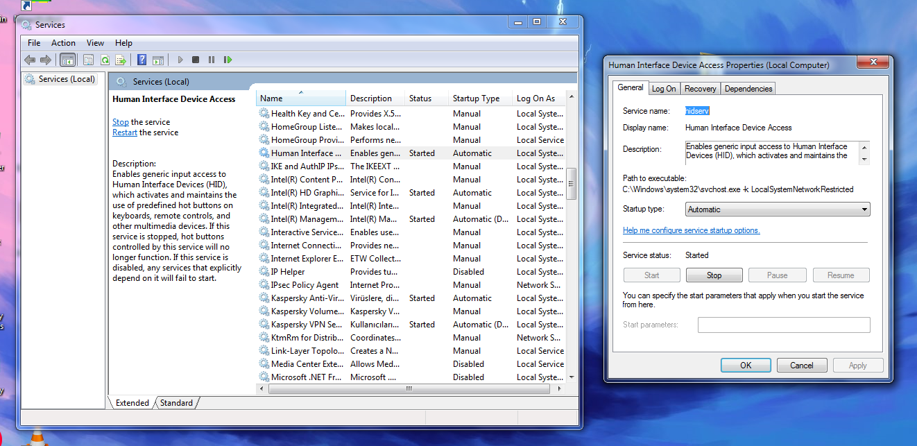Viewport: 917px width, 446px height.
Task: Select the Extended view tab
Action: coord(132,402)
